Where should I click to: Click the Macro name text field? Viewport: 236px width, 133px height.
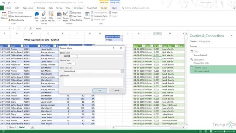tap(93, 56)
